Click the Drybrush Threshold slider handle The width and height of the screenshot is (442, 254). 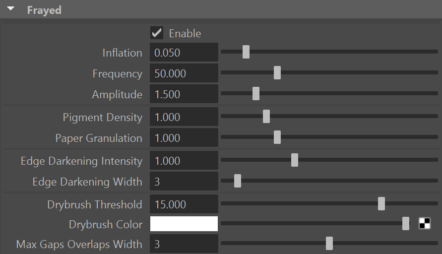(x=381, y=204)
